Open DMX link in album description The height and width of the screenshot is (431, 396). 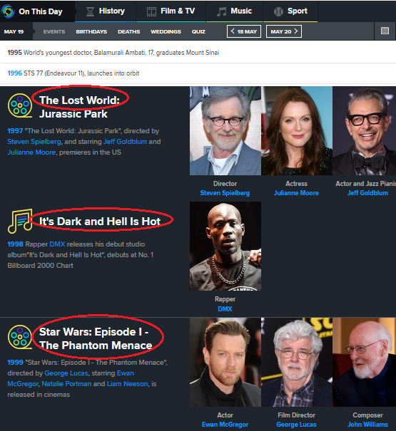point(57,244)
